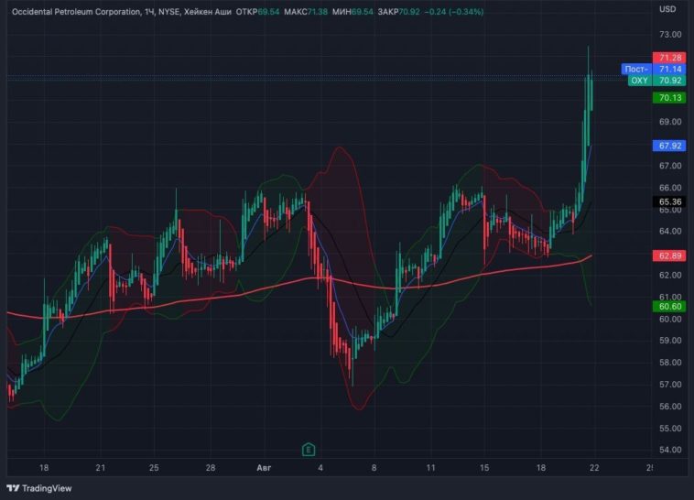Click the red 62.89 moving average label

pyautogui.click(x=670, y=255)
